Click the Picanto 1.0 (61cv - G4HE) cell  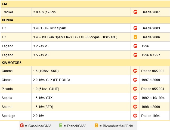point(81,89)
